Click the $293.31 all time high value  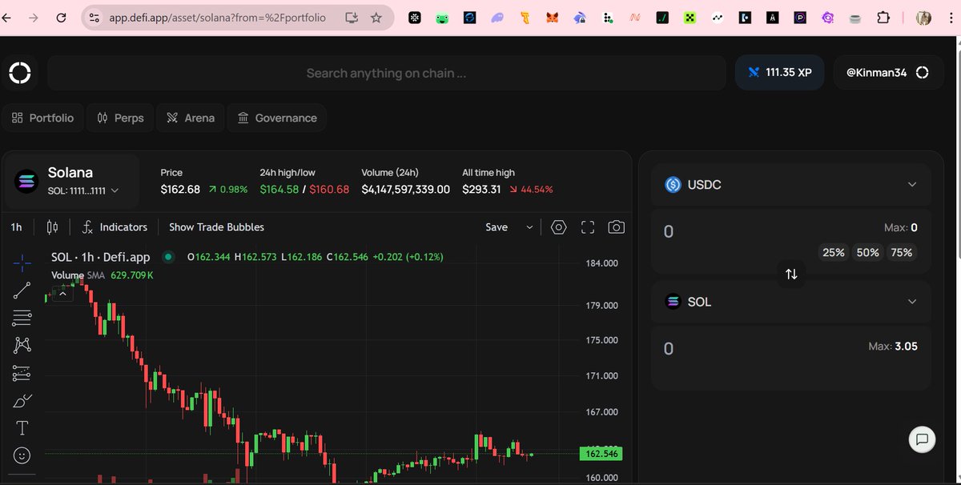click(x=481, y=190)
